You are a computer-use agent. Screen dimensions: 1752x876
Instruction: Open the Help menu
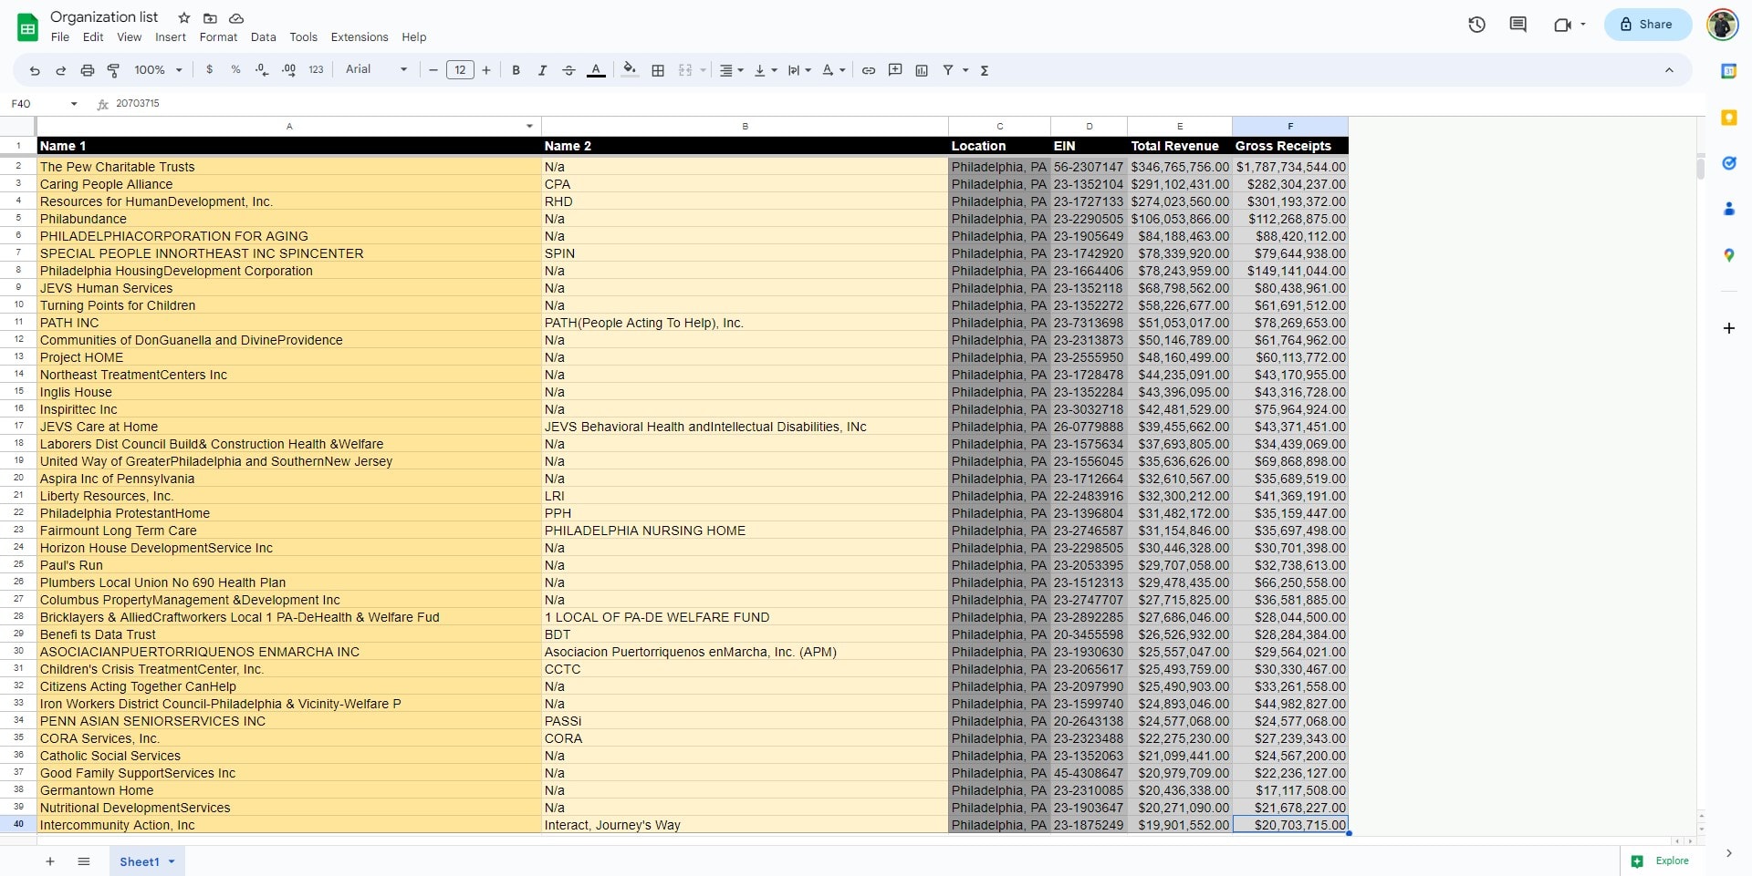point(414,37)
